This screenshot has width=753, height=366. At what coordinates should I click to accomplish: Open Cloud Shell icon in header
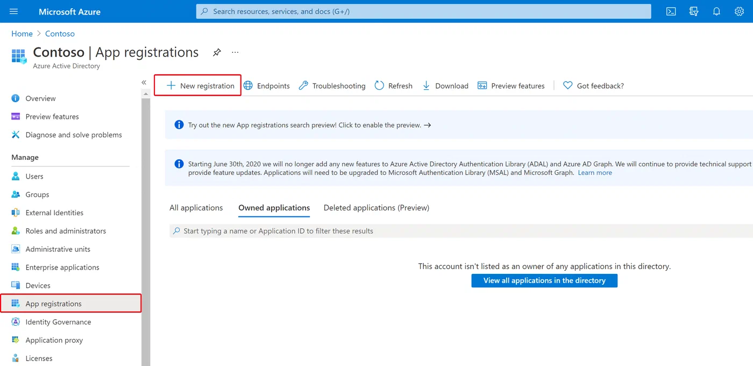pos(671,11)
